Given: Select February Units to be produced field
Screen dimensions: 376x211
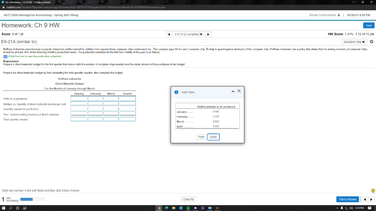Looking at the screenshot, I should pos(95,99).
